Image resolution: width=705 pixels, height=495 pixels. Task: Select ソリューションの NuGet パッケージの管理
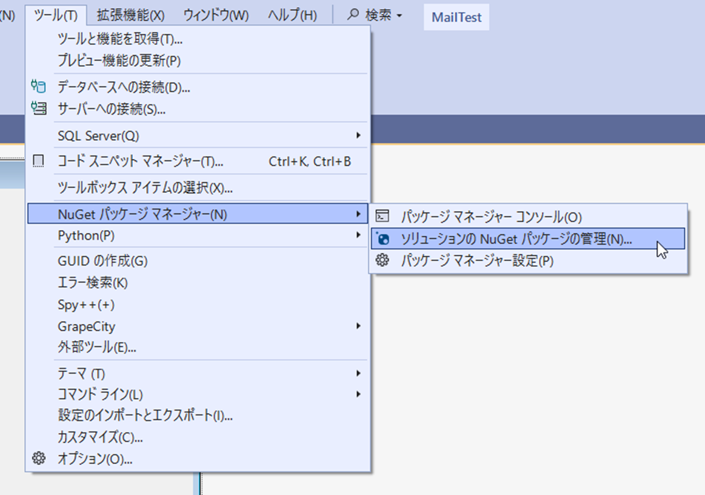coord(503,238)
